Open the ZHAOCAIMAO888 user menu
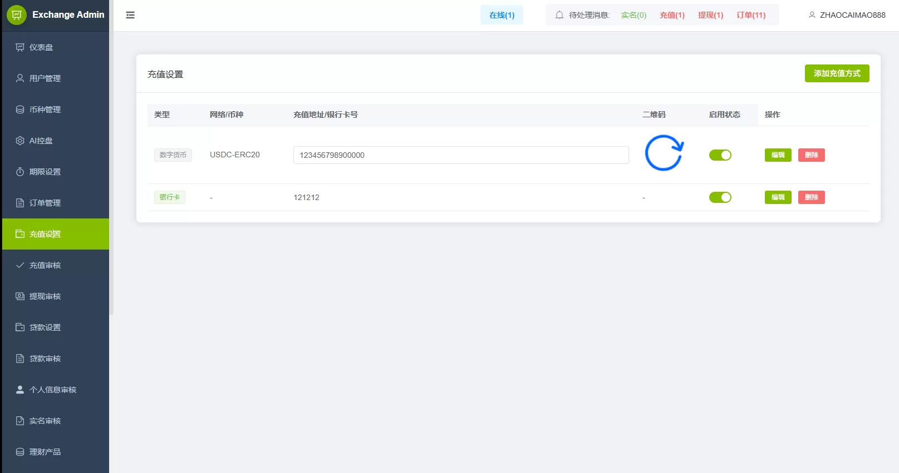899x473 pixels. [x=847, y=15]
